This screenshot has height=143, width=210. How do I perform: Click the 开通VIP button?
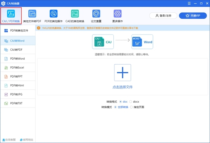point(192,16)
